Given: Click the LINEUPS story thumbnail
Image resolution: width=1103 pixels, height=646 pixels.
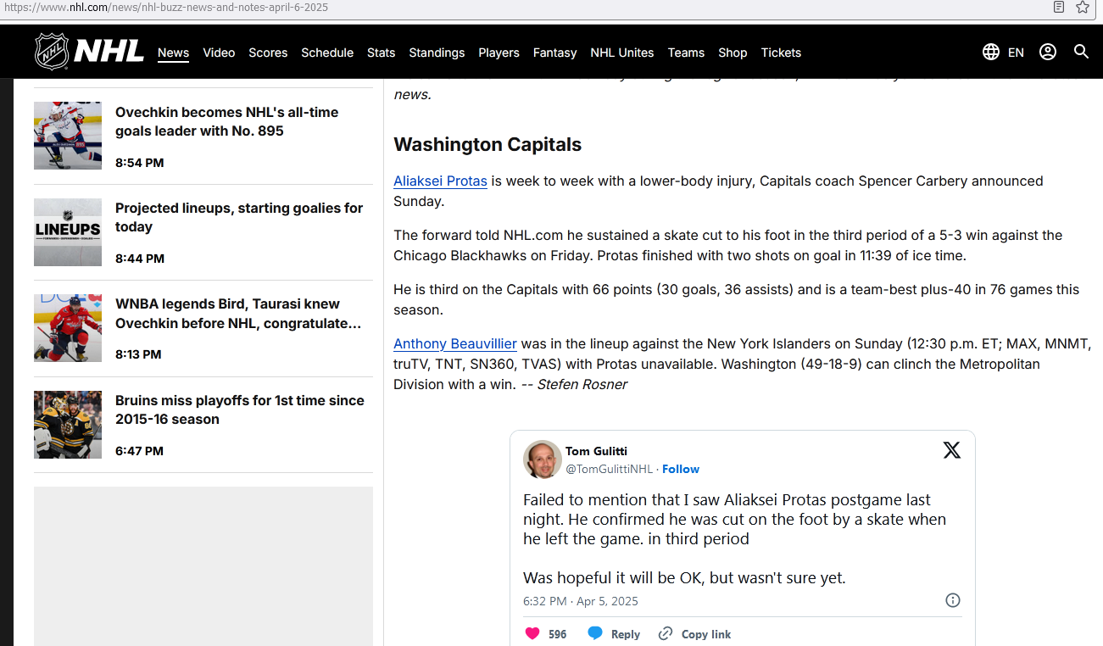Looking at the screenshot, I should pyautogui.click(x=68, y=232).
